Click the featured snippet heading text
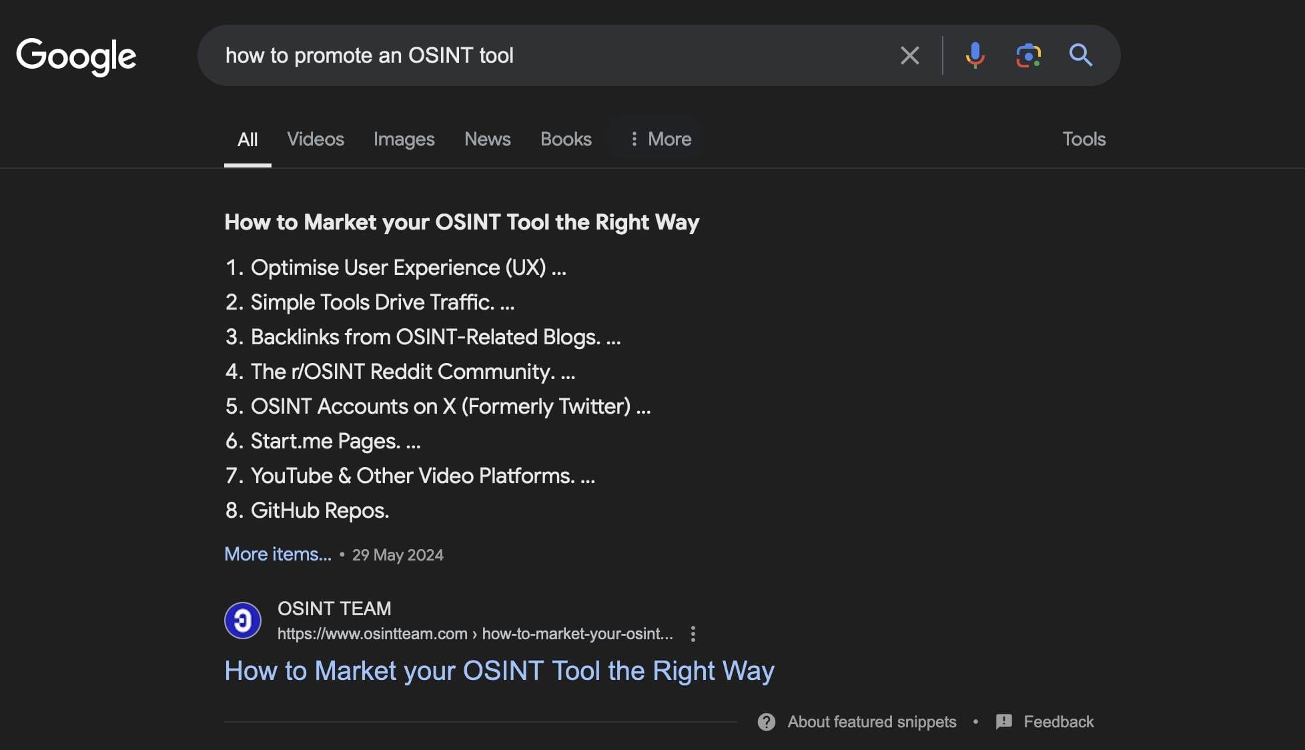 click(x=462, y=222)
